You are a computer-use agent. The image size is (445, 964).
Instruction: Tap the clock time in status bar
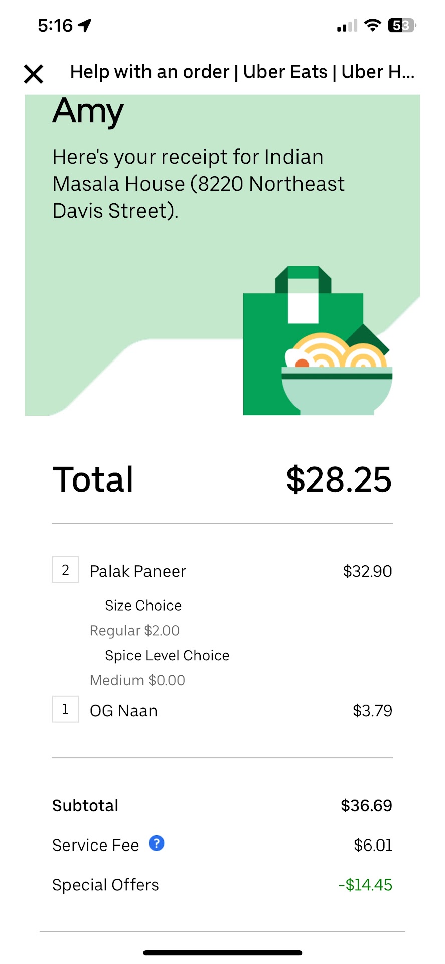[55, 25]
